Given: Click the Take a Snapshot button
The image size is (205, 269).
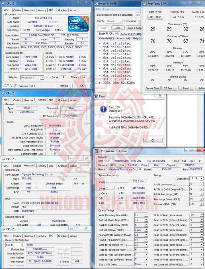Looking at the screenshot, I should 134,28.
